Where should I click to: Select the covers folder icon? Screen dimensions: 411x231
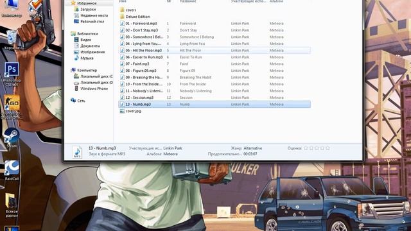pyautogui.click(x=122, y=10)
